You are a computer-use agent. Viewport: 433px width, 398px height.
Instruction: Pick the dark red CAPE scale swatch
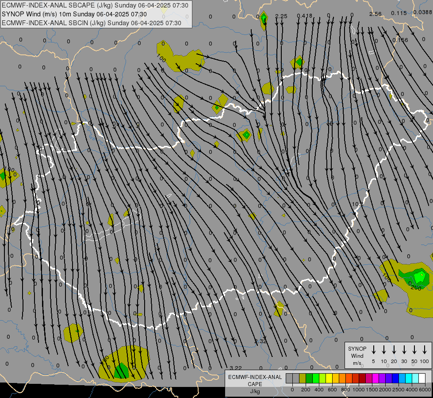(x=363, y=378)
